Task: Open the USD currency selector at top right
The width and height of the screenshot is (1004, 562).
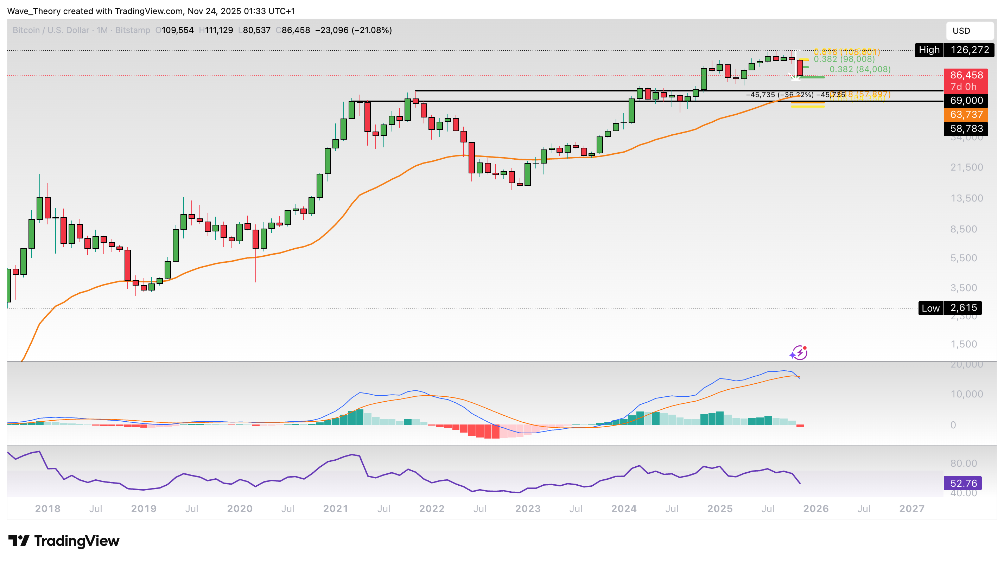Action: (x=970, y=31)
